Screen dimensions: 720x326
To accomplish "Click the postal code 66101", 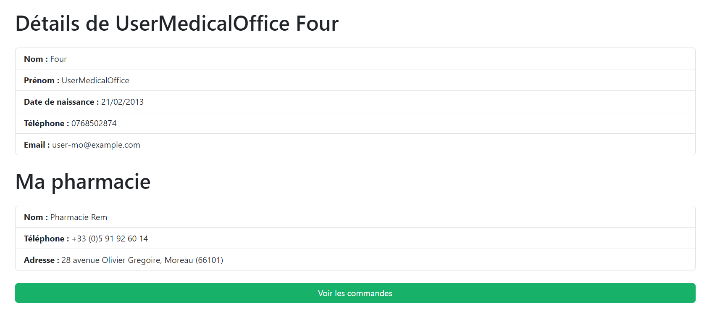I will [x=209, y=260].
